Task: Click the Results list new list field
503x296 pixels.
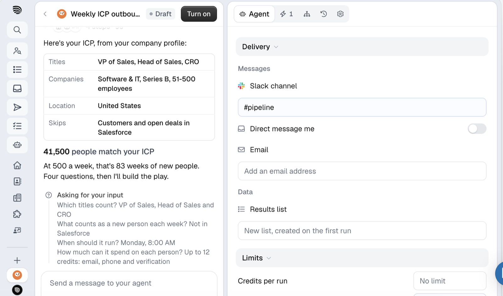Action: (x=362, y=231)
